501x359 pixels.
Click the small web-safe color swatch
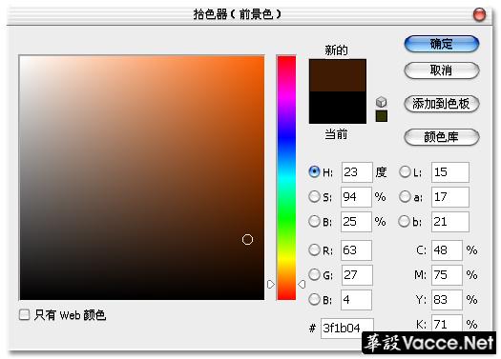click(x=382, y=116)
